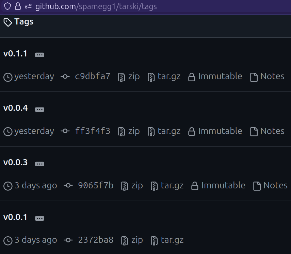Click the commit icon beside 9065f7b
The image size is (291, 254).
(68, 186)
